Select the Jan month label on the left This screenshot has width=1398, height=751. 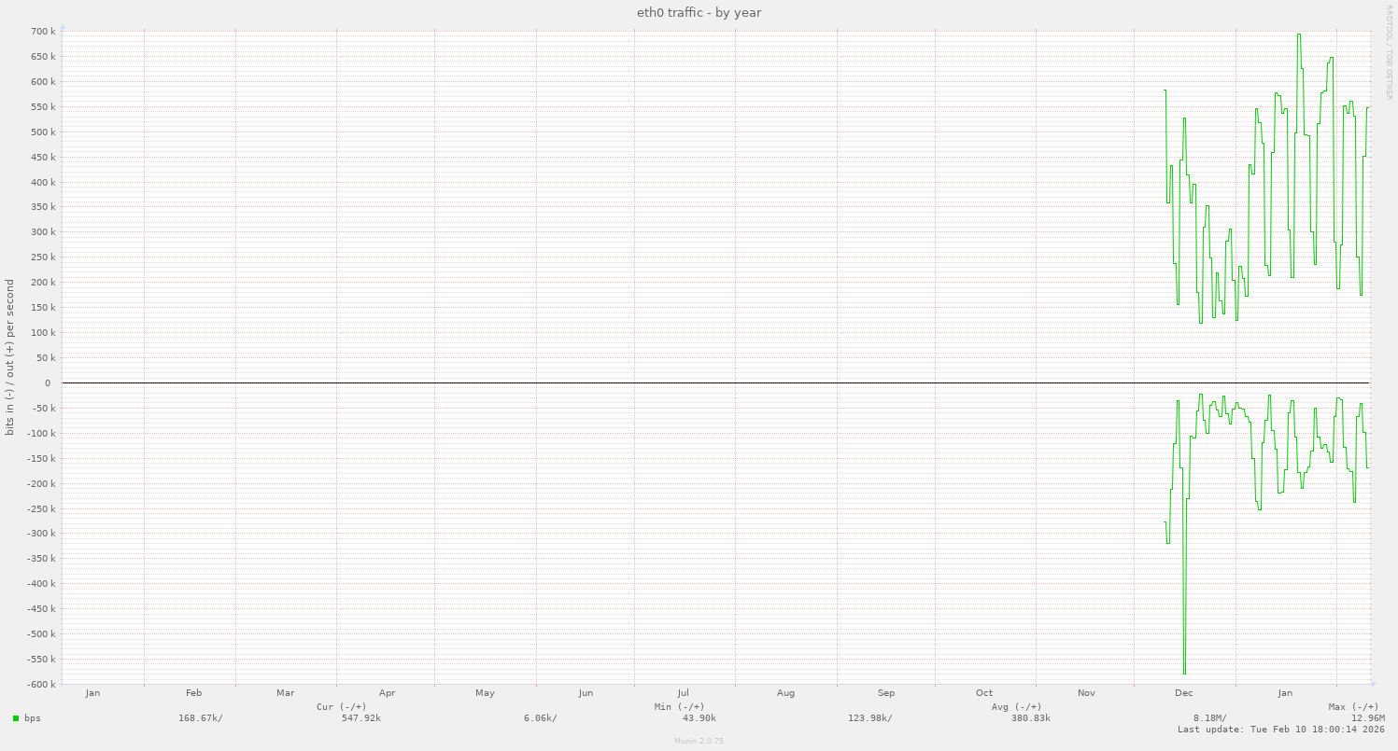coord(92,693)
